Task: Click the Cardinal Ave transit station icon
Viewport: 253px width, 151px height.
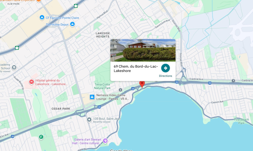Action: [233, 81]
